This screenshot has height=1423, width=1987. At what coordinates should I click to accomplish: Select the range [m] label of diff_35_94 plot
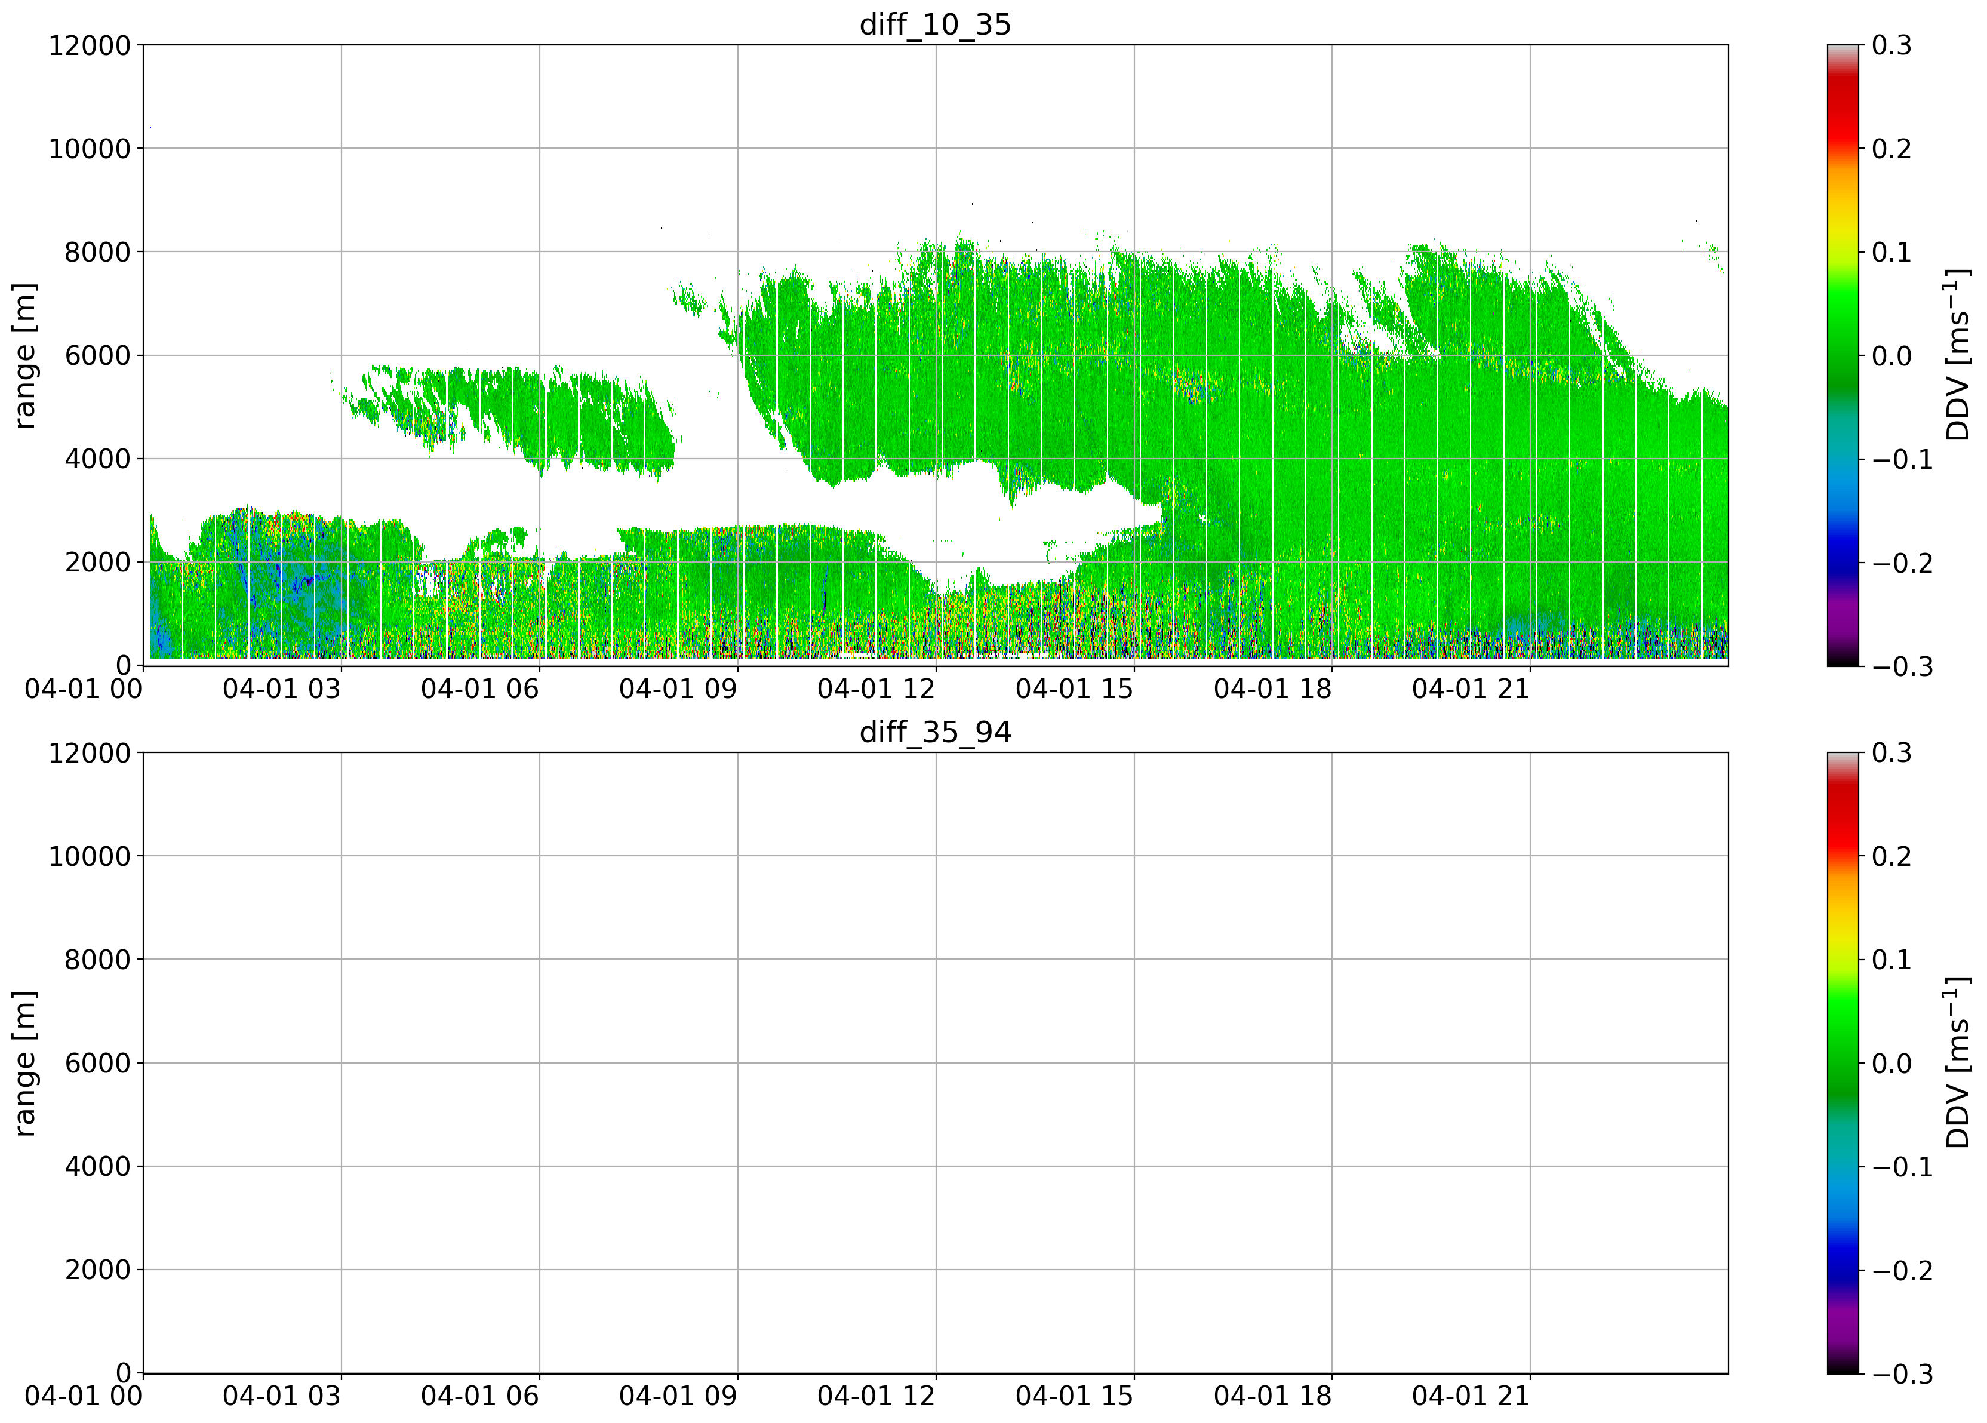click(x=24, y=1064)
